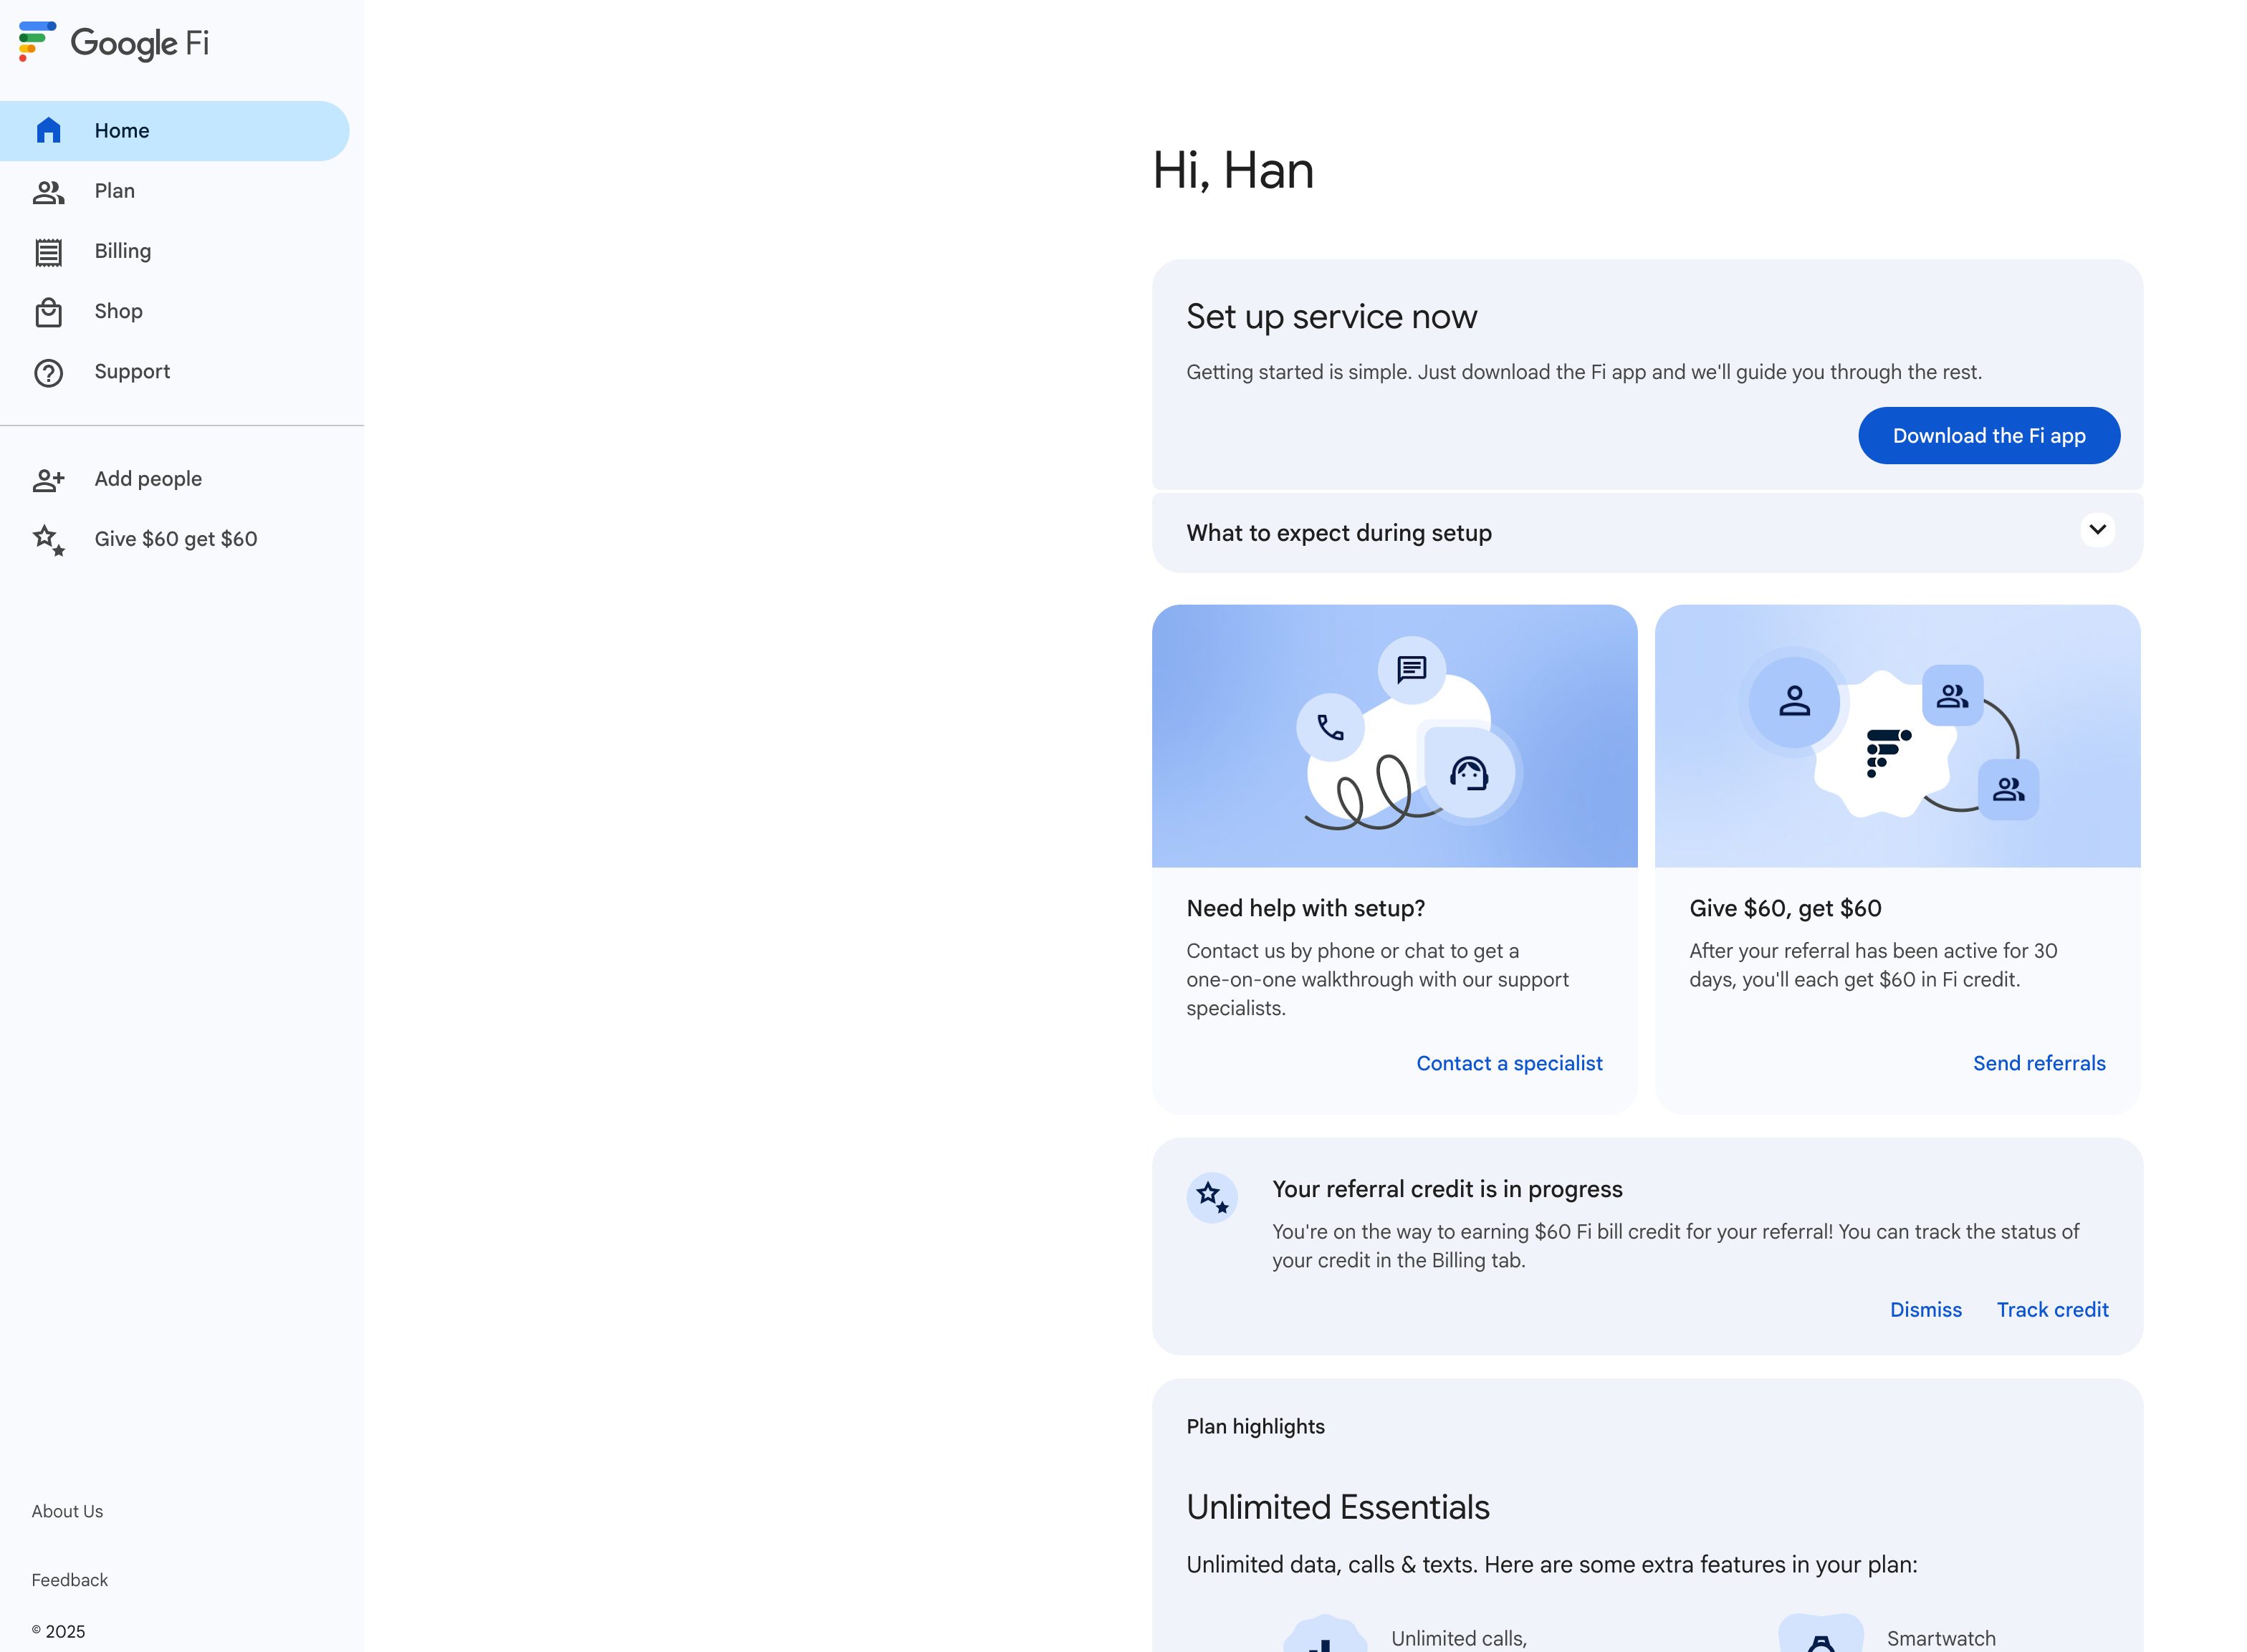Image resolution: width=2247 pixels, height=1652 pixels.
Task: Dismiss the referral credit notice
Action: pos(1925,1310)
